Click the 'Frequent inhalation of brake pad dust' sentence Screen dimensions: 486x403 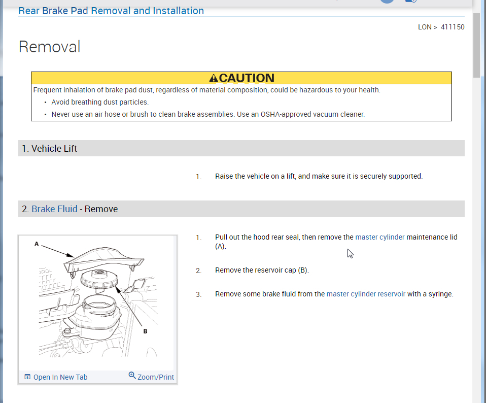tap(207, 90)
